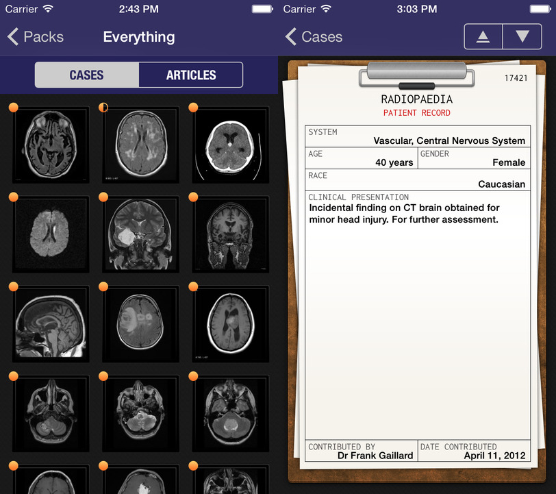
Task: Tap the 2:43 PM clock
Action: pyautogui.click(x=138, y=9)
